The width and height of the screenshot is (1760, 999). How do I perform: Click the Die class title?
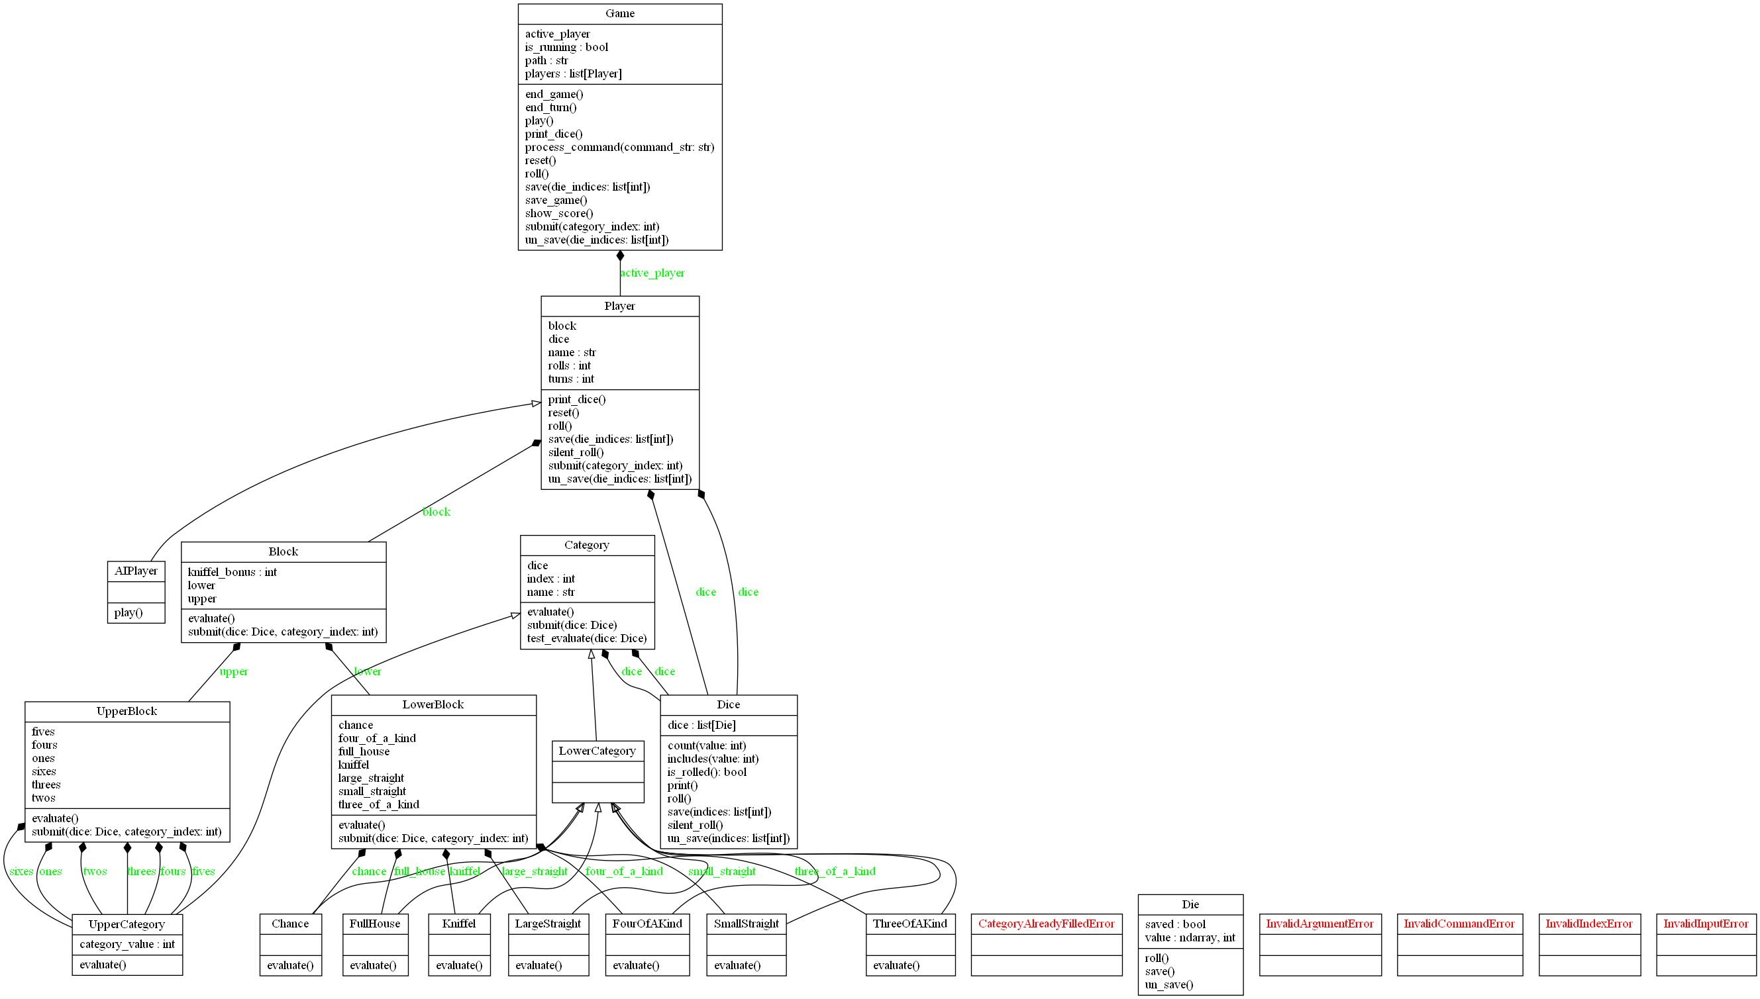pos(1190,904)
